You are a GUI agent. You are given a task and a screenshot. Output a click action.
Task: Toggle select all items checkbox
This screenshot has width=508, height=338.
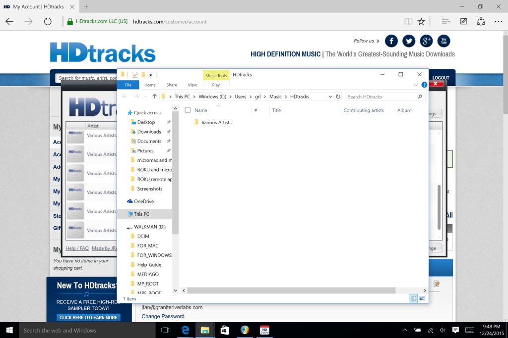(x=188, y=110)
